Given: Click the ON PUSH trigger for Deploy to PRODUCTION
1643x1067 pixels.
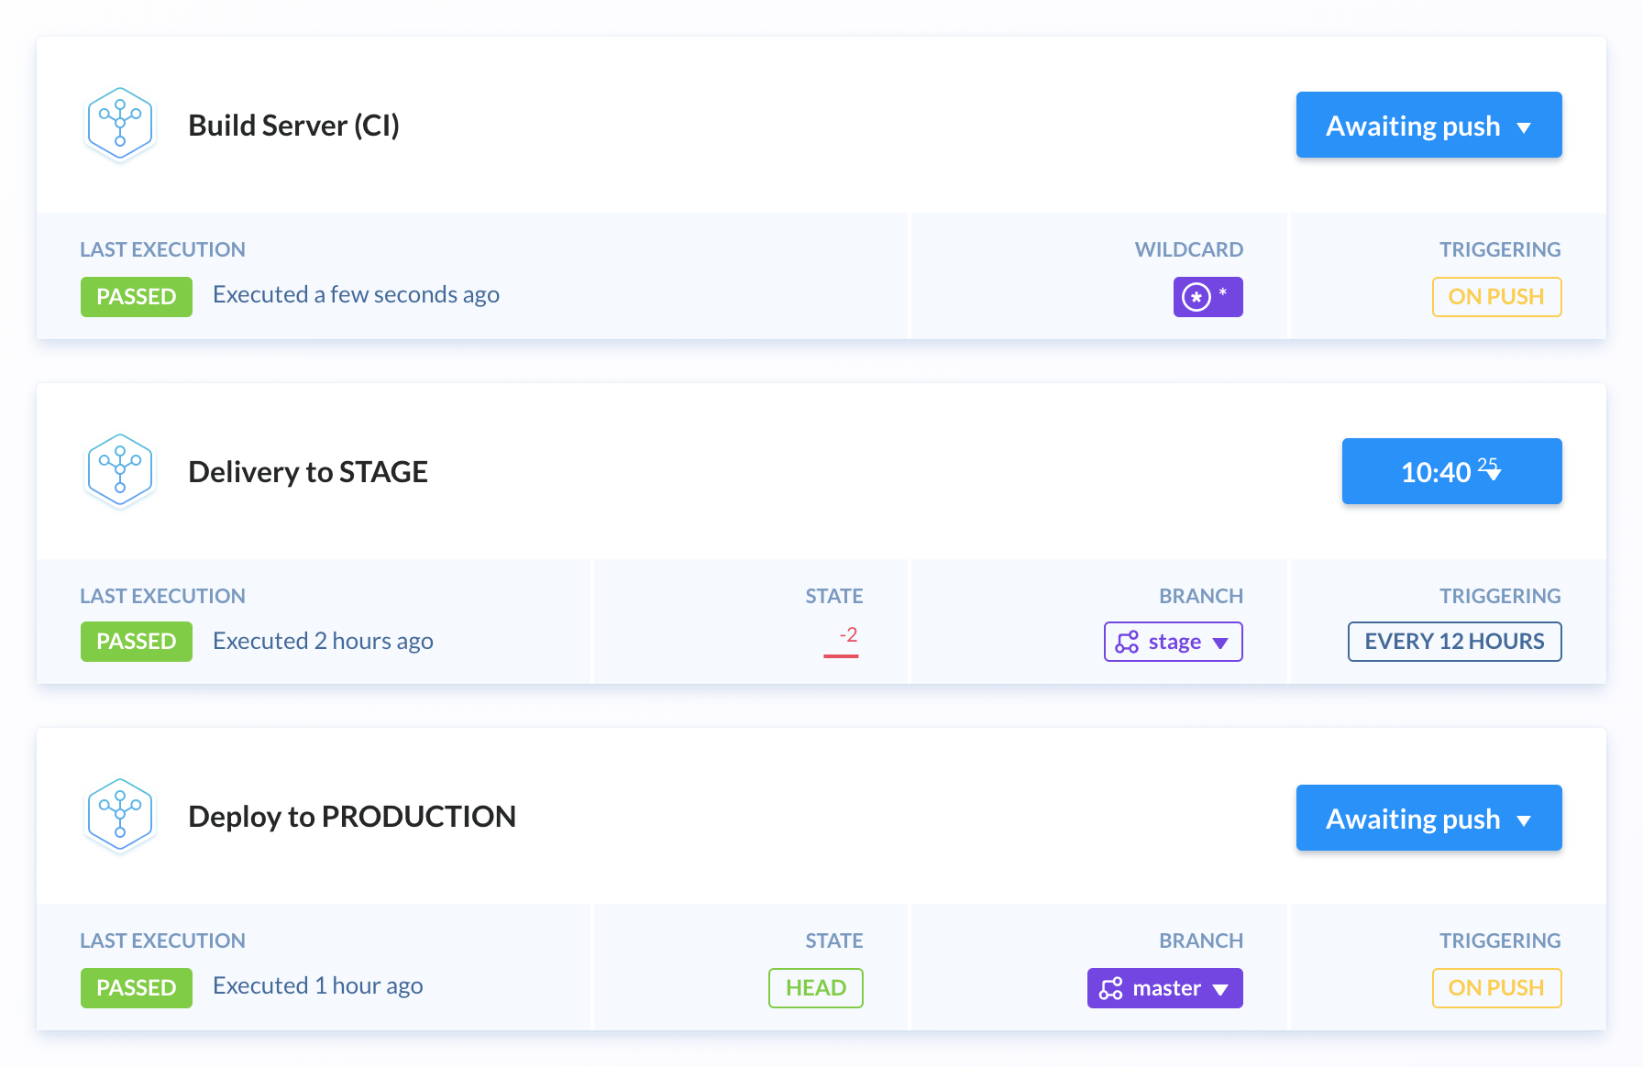Looking at the screenshot, I should (x=1496, y=988).
